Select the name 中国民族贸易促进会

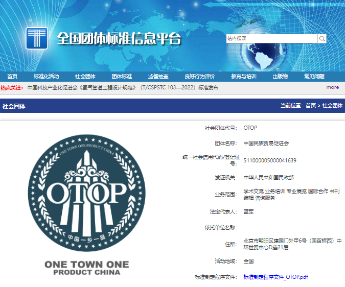266,143
